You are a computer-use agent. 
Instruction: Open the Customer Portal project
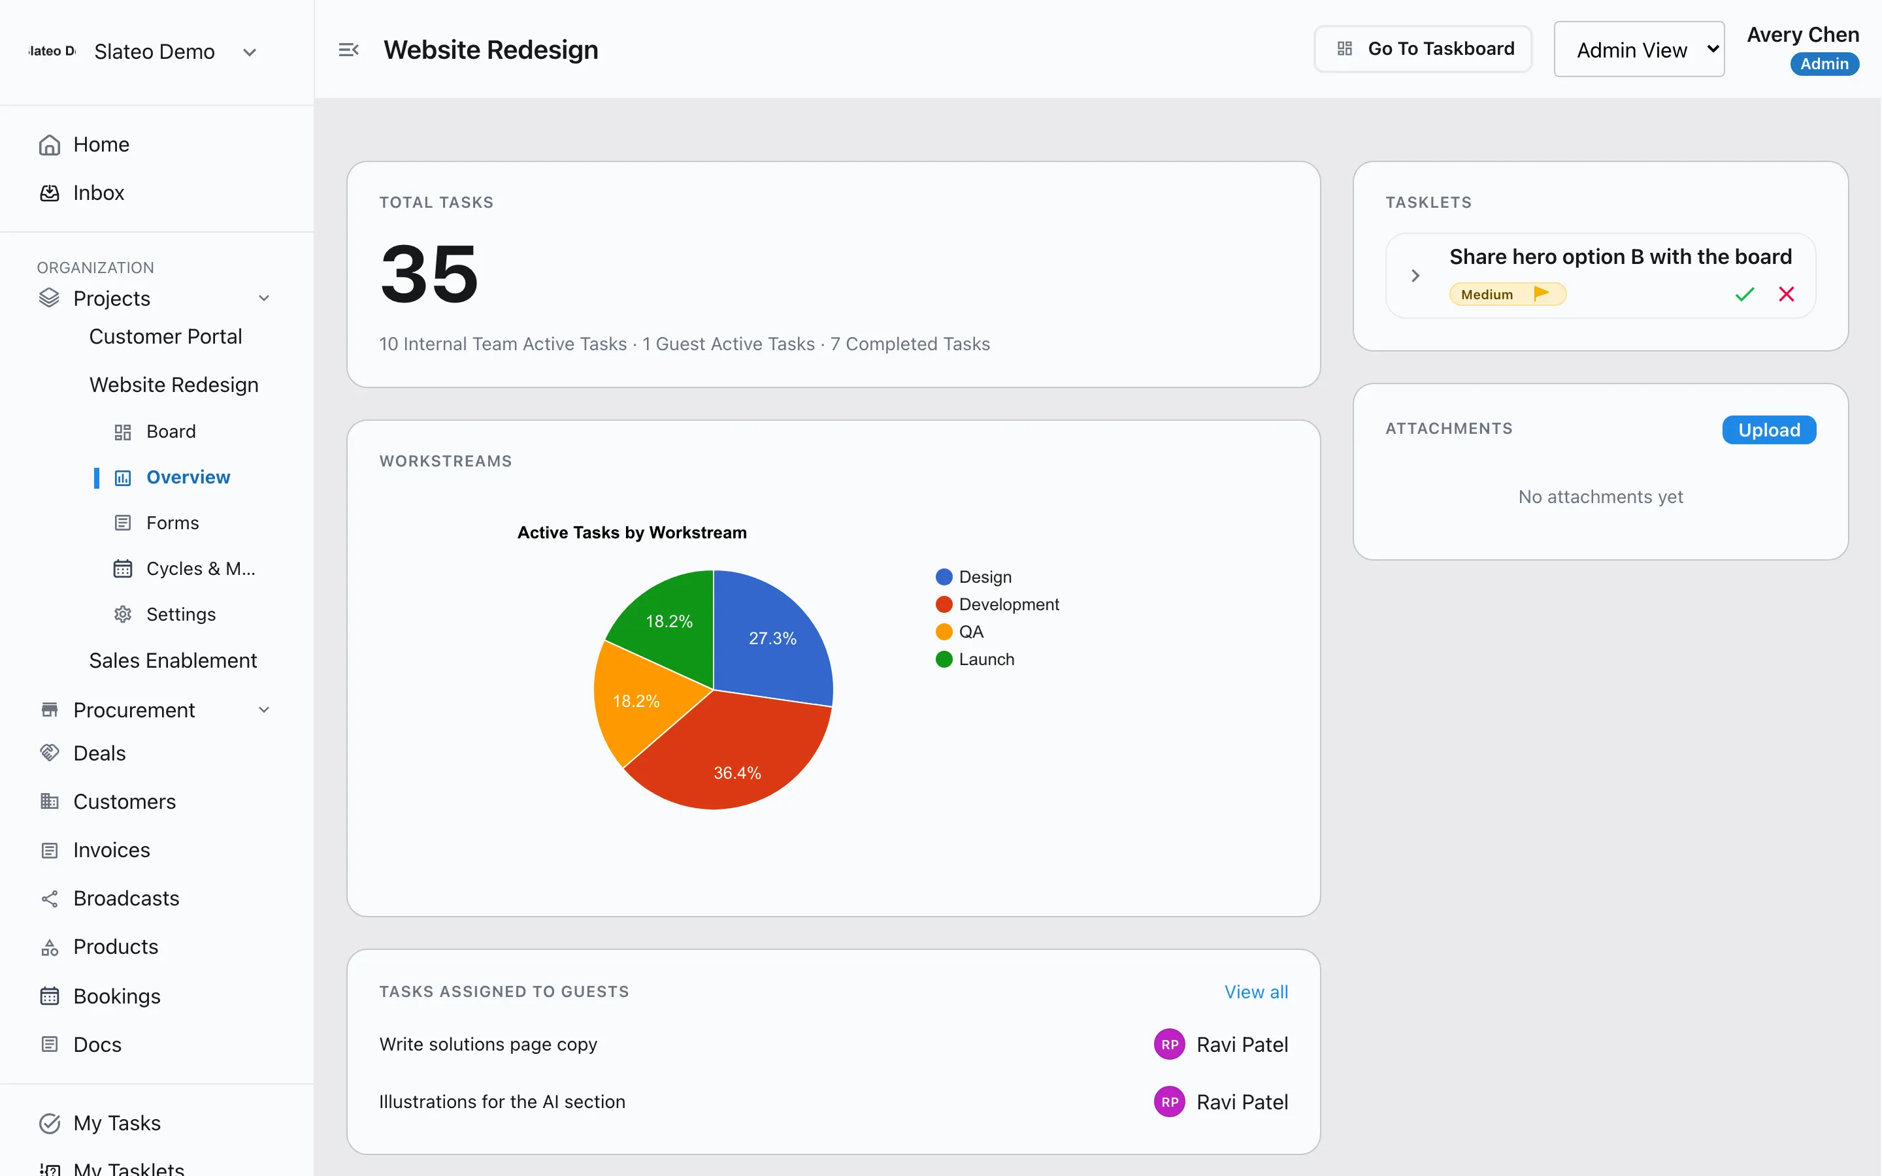(165, 336)
